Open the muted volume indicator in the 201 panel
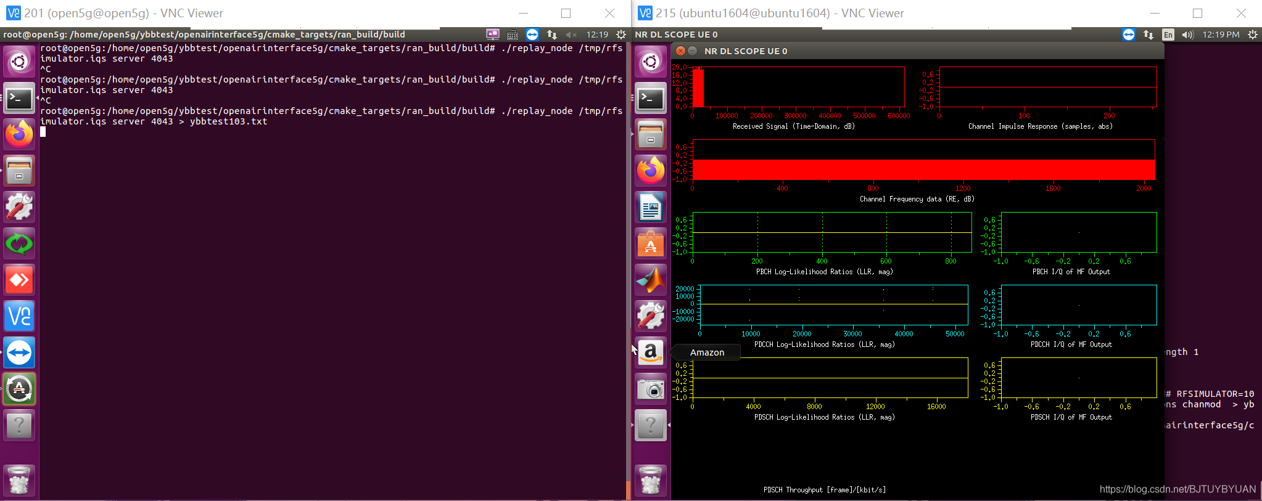 571,35
